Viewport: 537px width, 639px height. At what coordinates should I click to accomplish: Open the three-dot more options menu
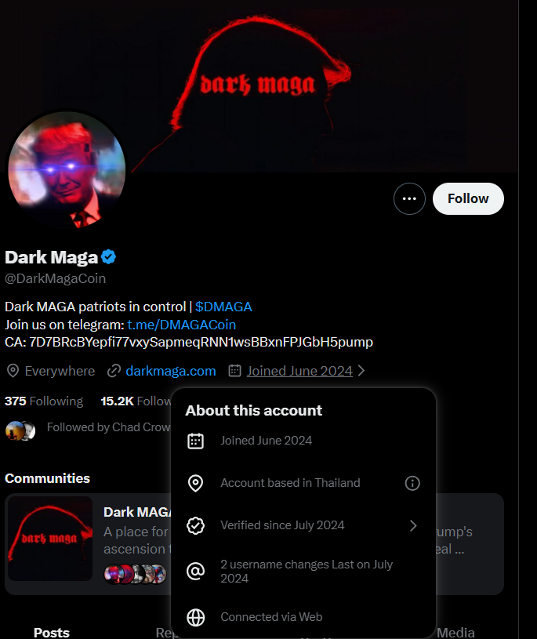[409, 199]
